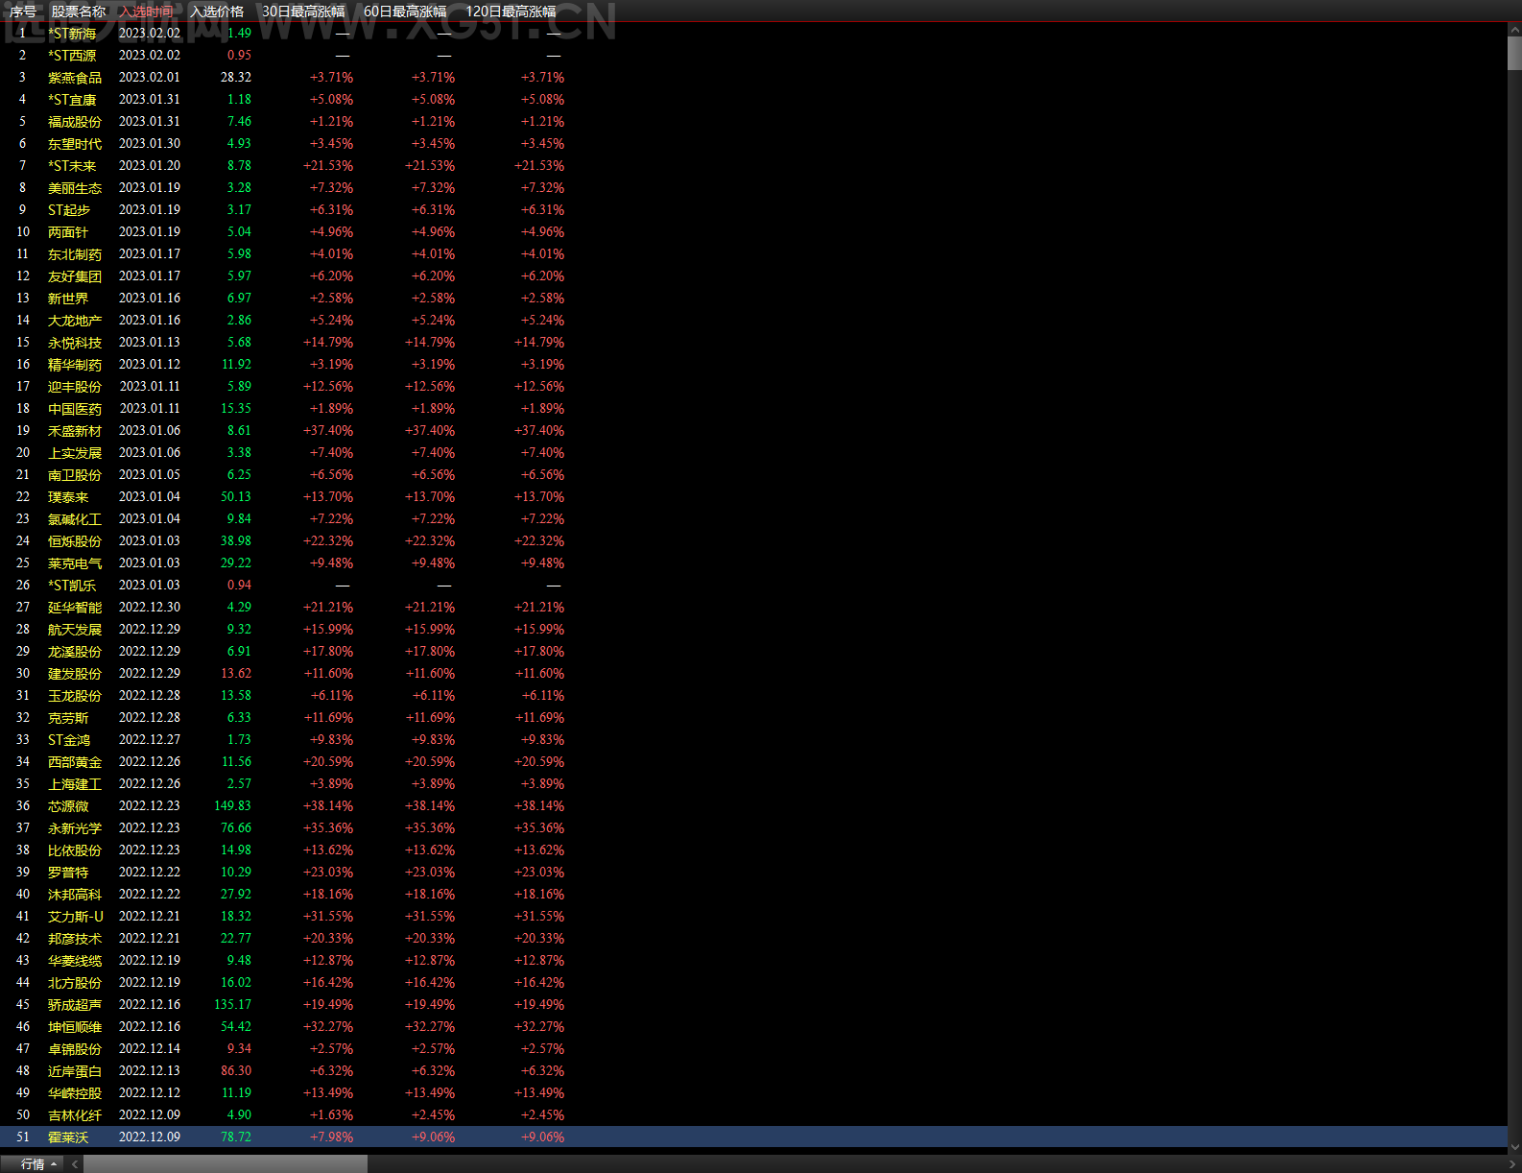Select stock row 新世界
Image resolution: width=1522 pixels, height=1173 pixels.
[753, 298]
